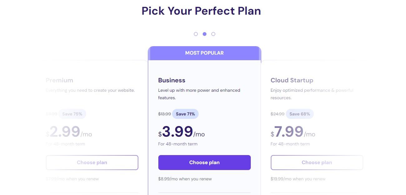This screenshot has width=406, height=195.
Task: Click the $7.99/mo Cloud Startup price
Action: click(293, 132)
